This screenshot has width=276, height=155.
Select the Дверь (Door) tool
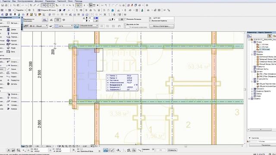[12, 30]
